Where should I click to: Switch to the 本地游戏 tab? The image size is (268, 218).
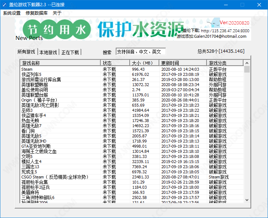48,52
